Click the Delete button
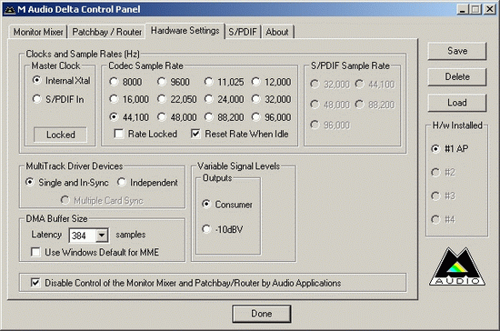500x331 pixels. point(457,77)
